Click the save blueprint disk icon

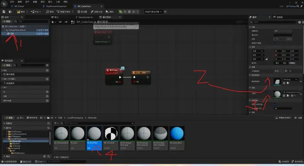coord(4,12)
